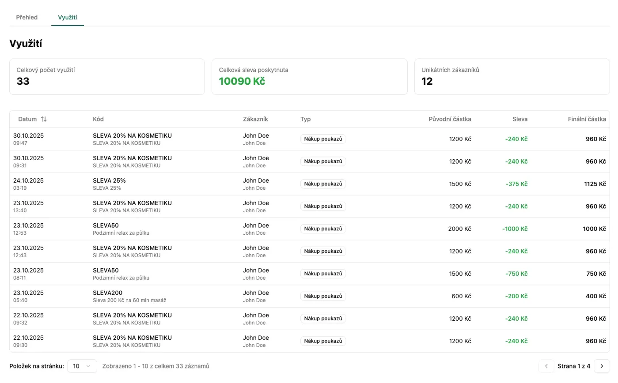Select the Využití tab

[68, 17]
